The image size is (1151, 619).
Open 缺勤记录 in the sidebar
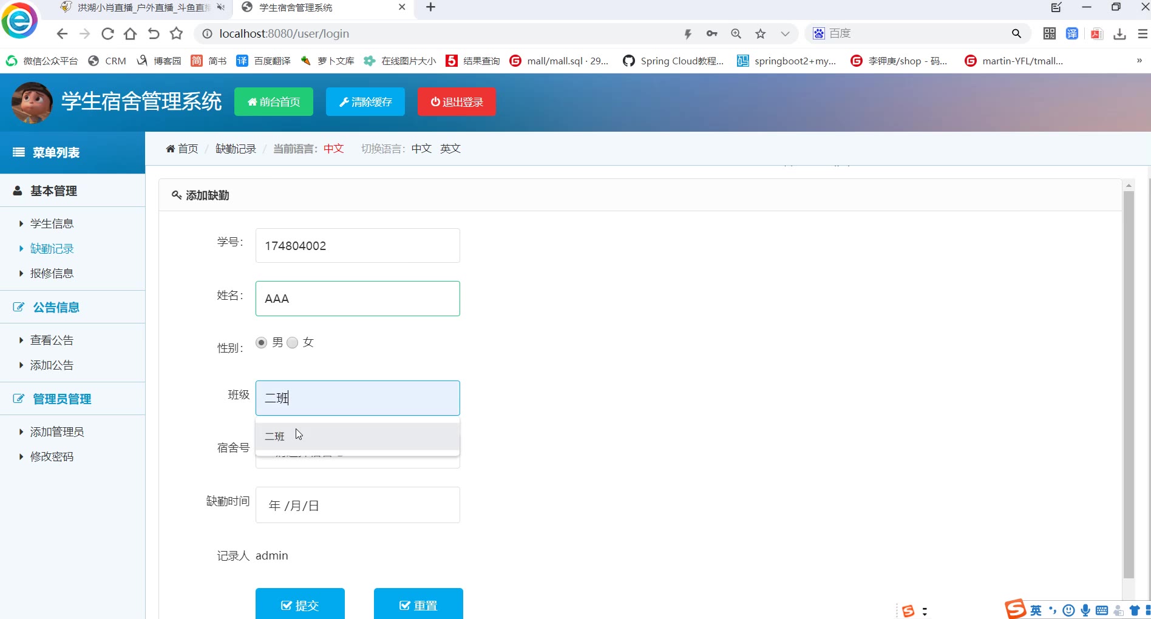pos(52,249)
